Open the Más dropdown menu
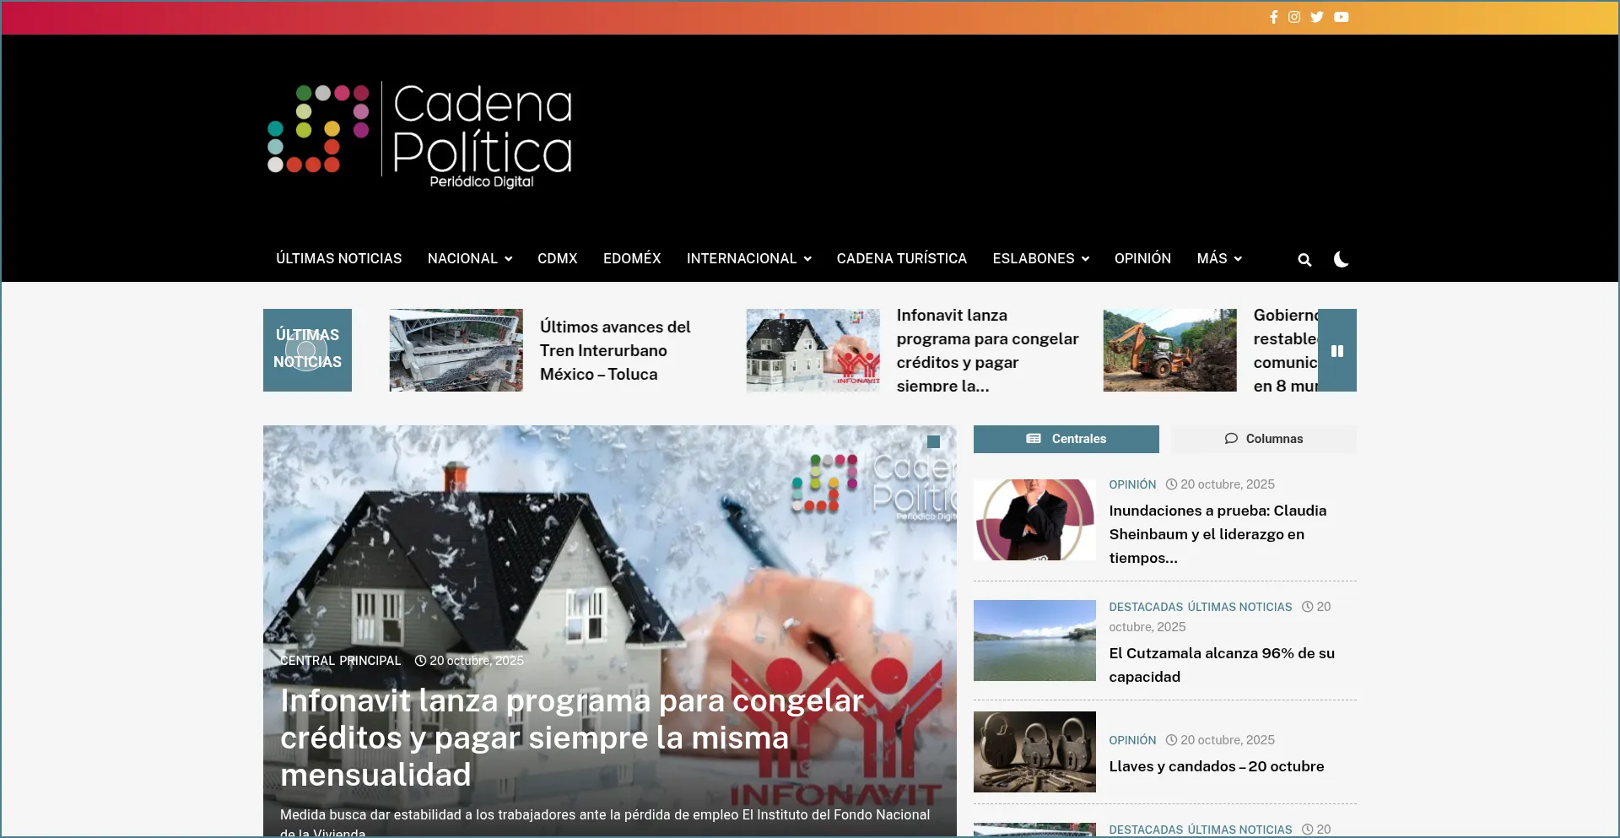 [1218, 259]
